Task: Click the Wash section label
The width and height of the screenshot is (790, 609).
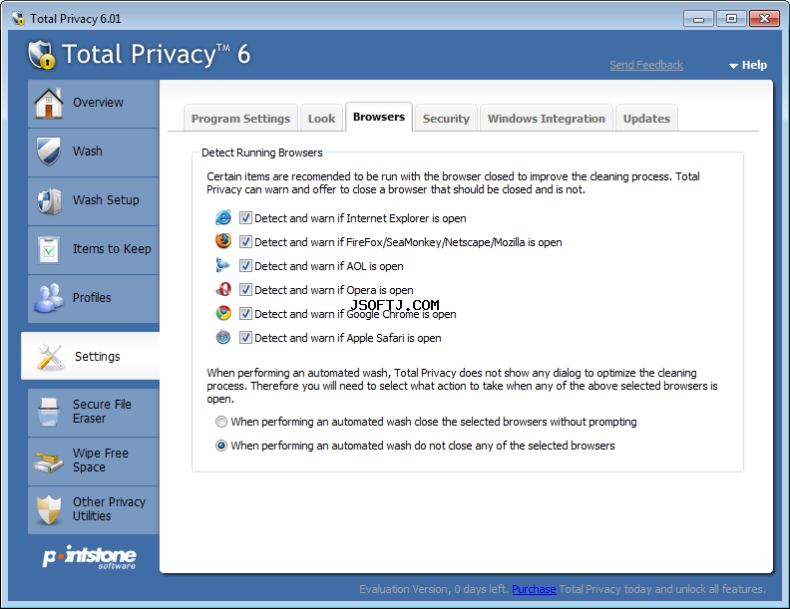Action: point(87,152)
